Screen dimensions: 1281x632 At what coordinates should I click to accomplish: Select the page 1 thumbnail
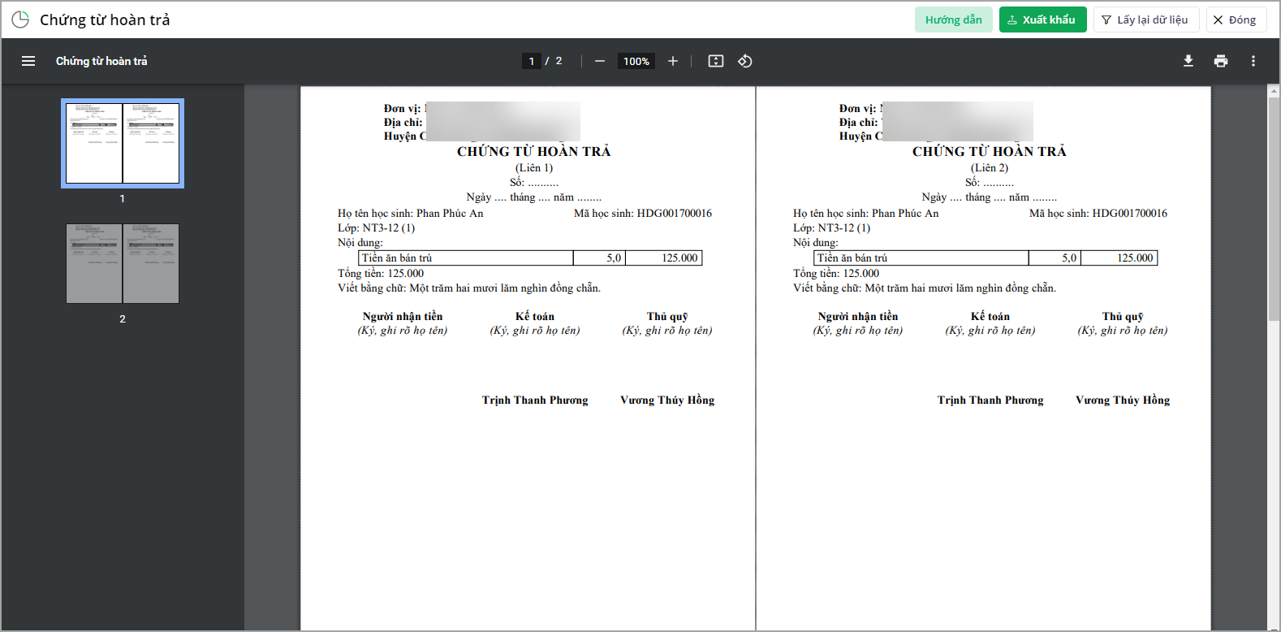pos(123,143)
